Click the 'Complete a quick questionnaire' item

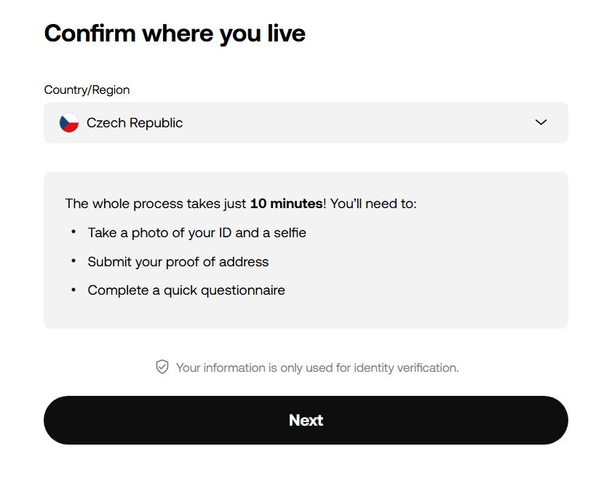(x=186, y=290)
